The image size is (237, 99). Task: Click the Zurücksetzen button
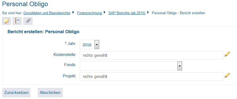tap(16, 93)
